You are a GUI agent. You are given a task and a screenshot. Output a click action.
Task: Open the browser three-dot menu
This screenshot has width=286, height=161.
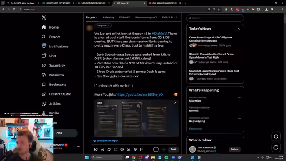point(282,9)
